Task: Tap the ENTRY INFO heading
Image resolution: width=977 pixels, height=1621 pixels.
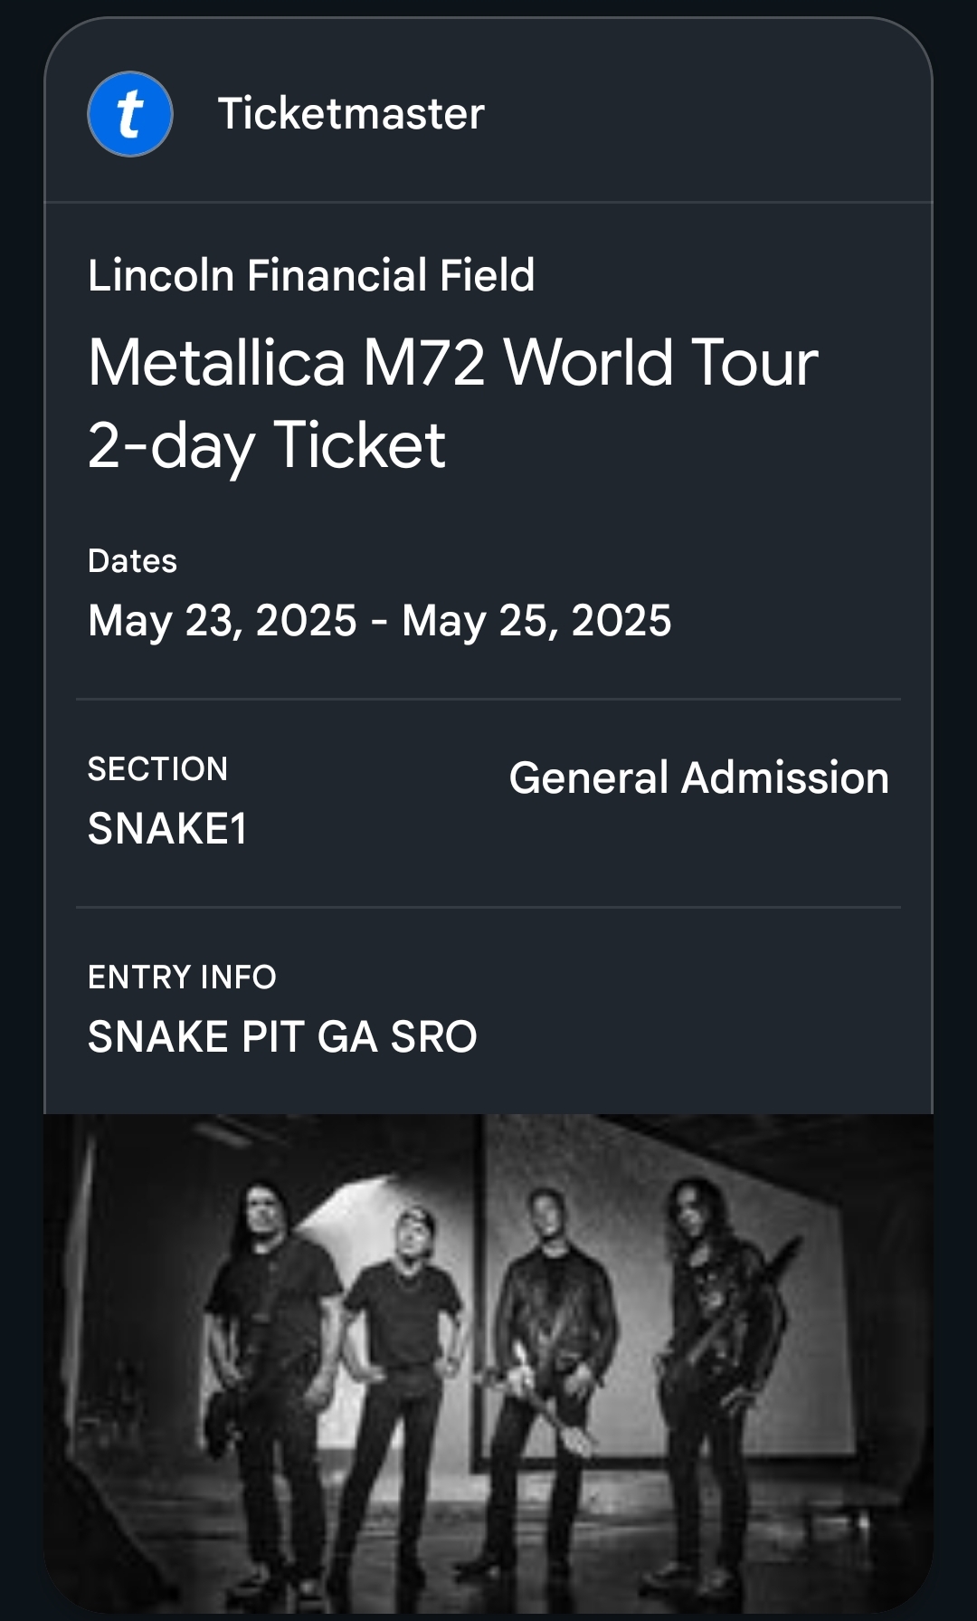Action: (182, 977)
